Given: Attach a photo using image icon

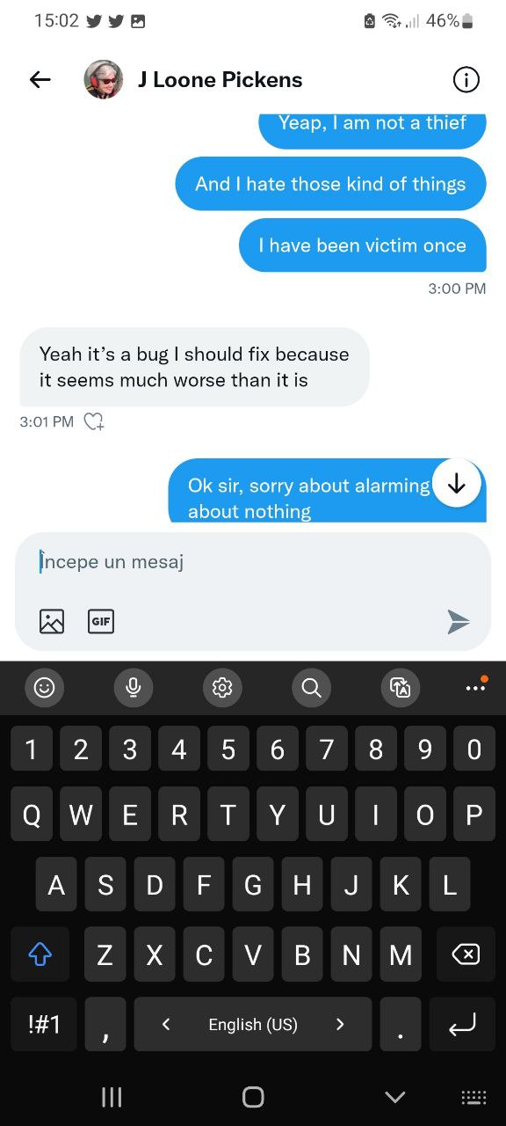Looking at the screenshot, I should pos(52,622).
